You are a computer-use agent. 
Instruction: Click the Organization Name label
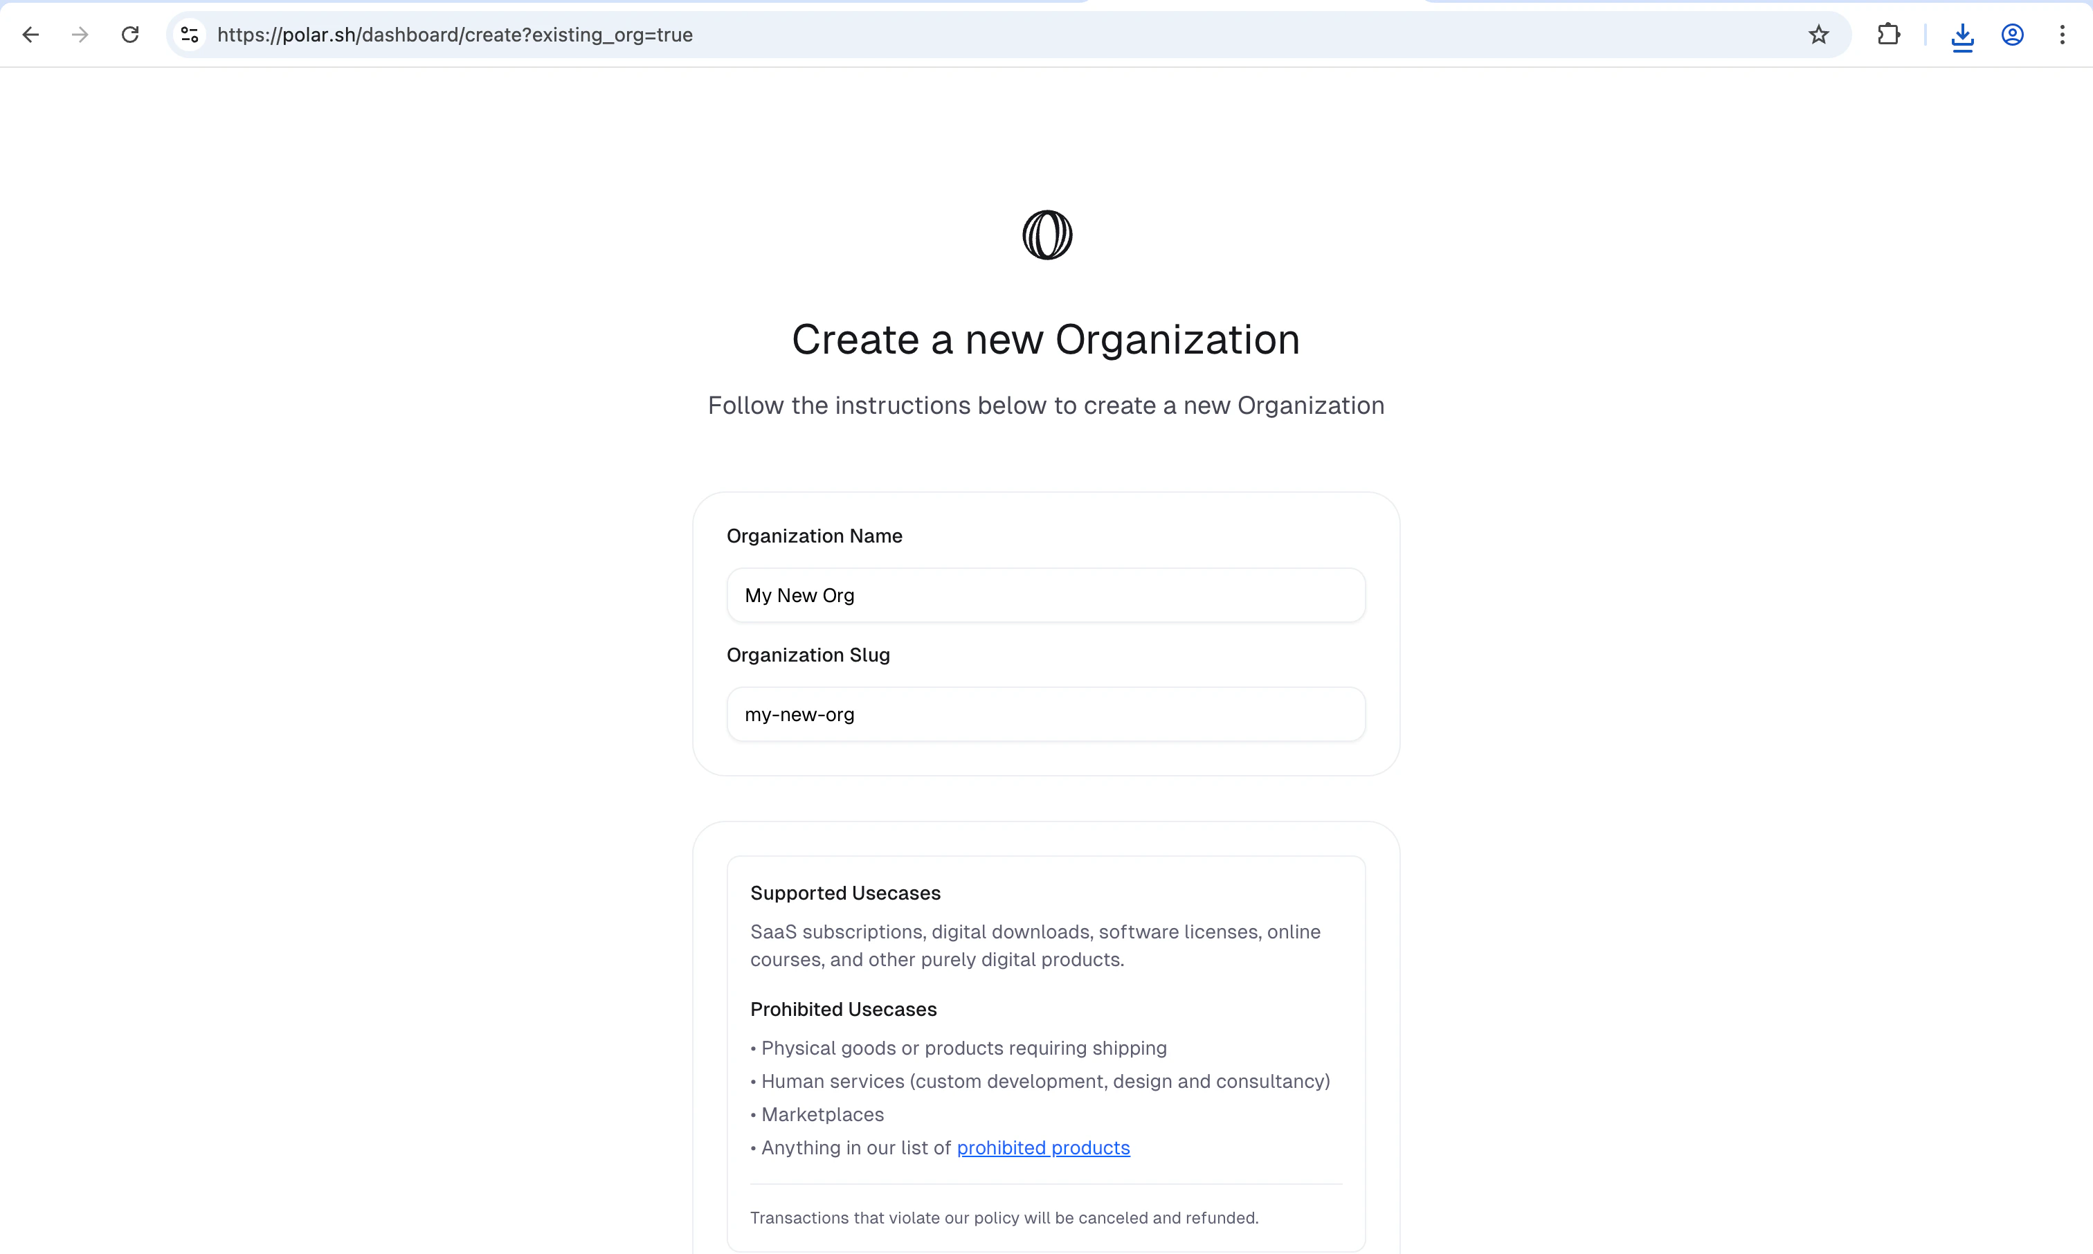(814, 536)
